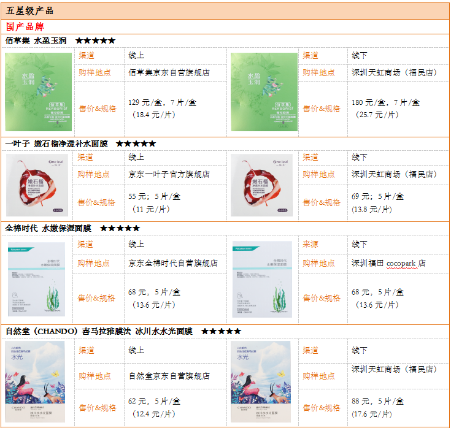
Task: Click 佰草集京东自营旗舰店 purchase location
Action: pos(169,73)
